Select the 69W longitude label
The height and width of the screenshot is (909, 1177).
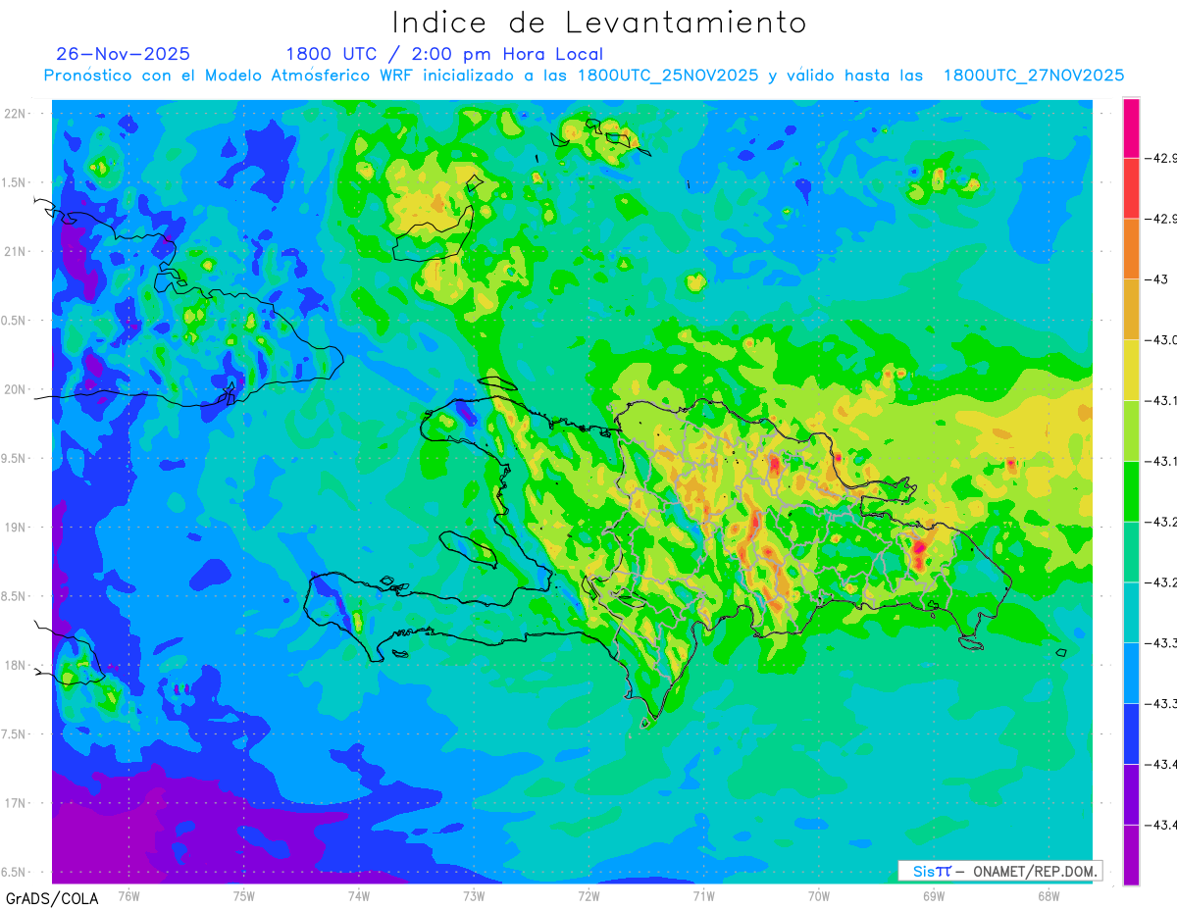coord(933,895)
